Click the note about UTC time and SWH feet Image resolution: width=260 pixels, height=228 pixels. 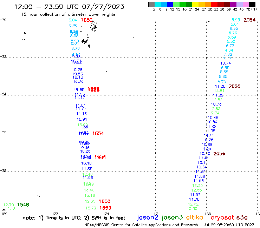(74, 218)
